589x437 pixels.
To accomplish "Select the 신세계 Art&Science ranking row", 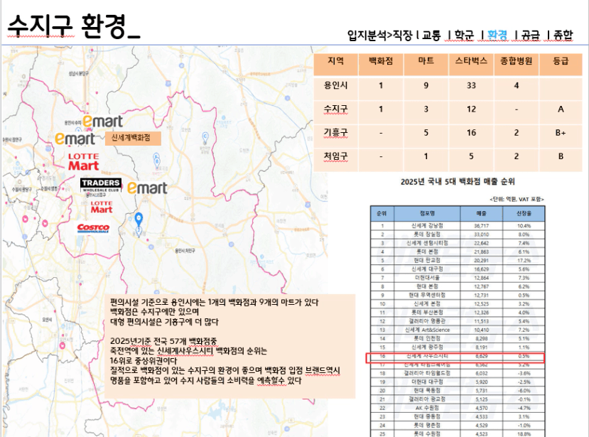I will 458,330.
